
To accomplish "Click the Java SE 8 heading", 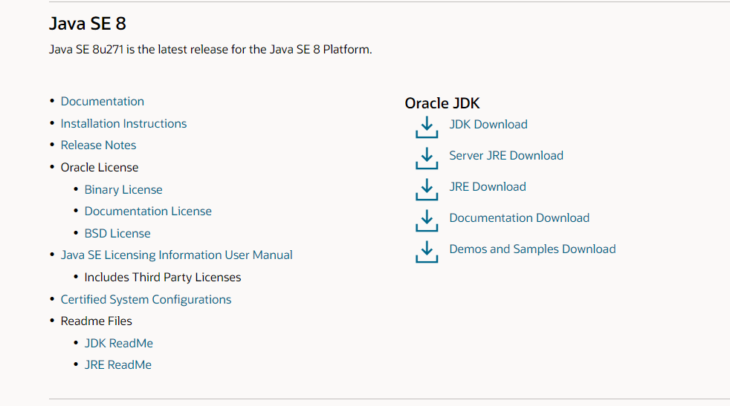I will 88,23.
